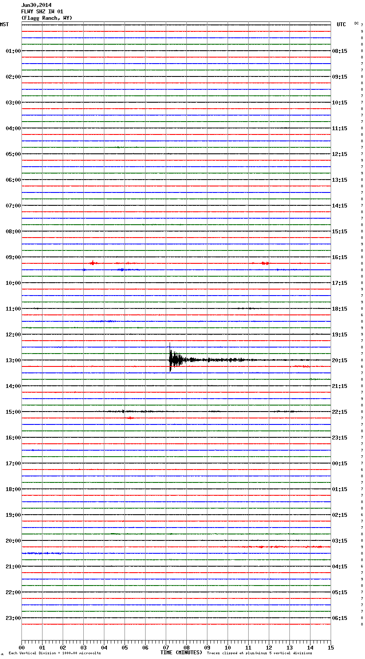Click the 00 minute tick label on bottom axis

pos(21,647)
